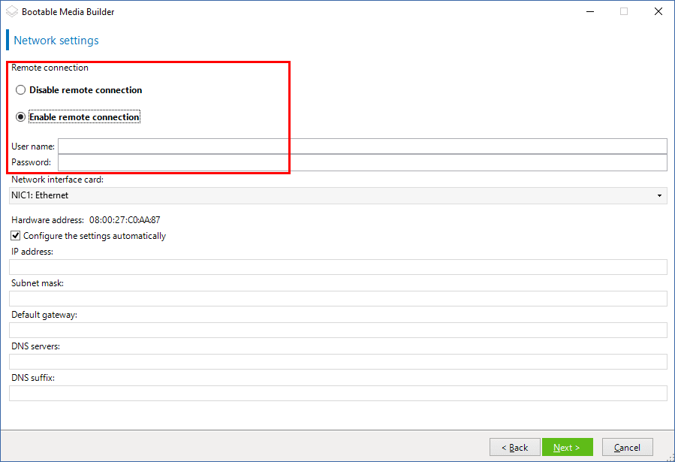675x462 pixels.
Task: Close the window using the X button
Action: [x=658, y=12]
